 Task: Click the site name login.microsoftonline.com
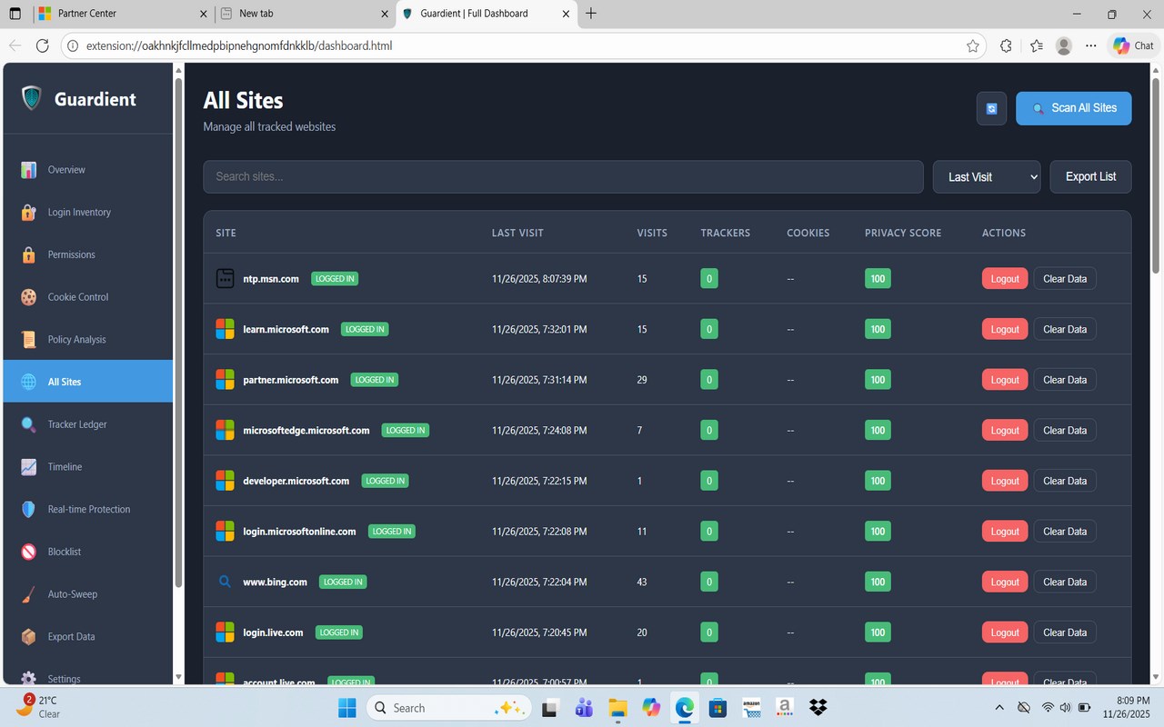coord(299,532)
